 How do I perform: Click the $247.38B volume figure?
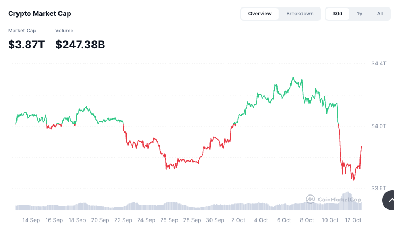point(80,45)
